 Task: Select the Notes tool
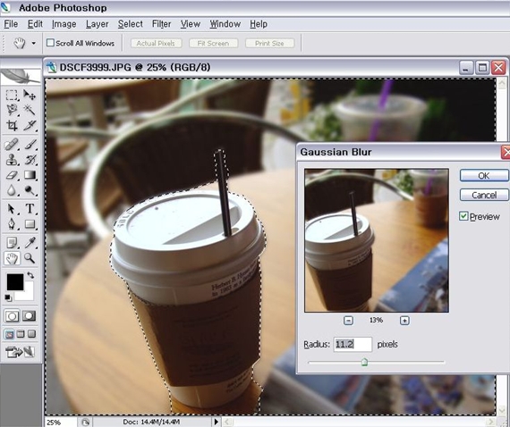tap(12, 243)
